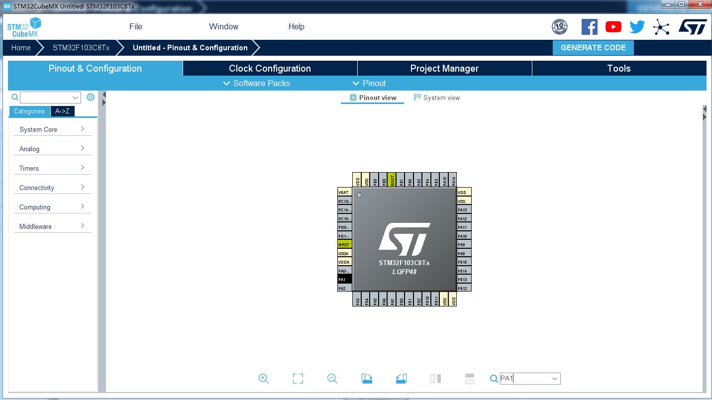The height and width of the screenshot is (400, 712).
Task: Select the VDDA pin on the chip
Action: (x=345, y=262)
